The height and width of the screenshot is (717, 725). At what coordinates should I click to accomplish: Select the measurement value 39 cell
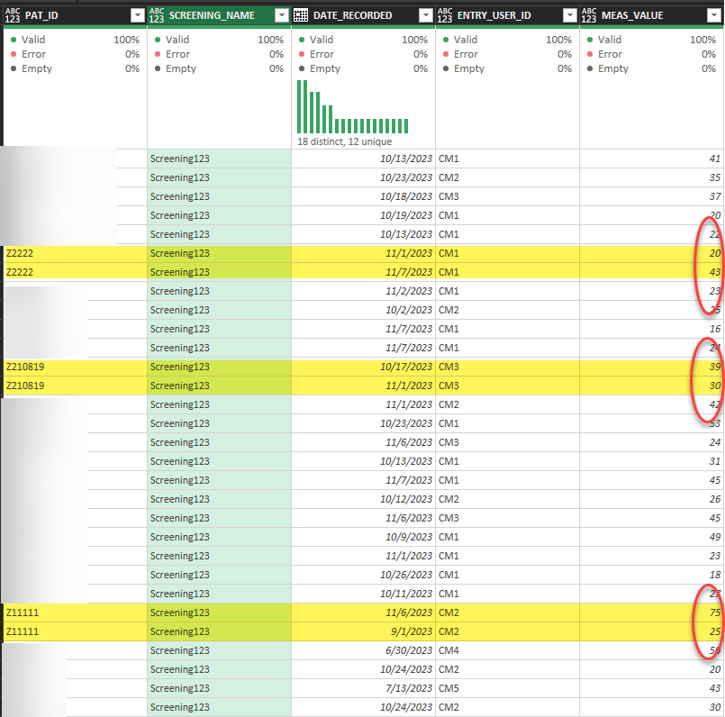point(652,367)
